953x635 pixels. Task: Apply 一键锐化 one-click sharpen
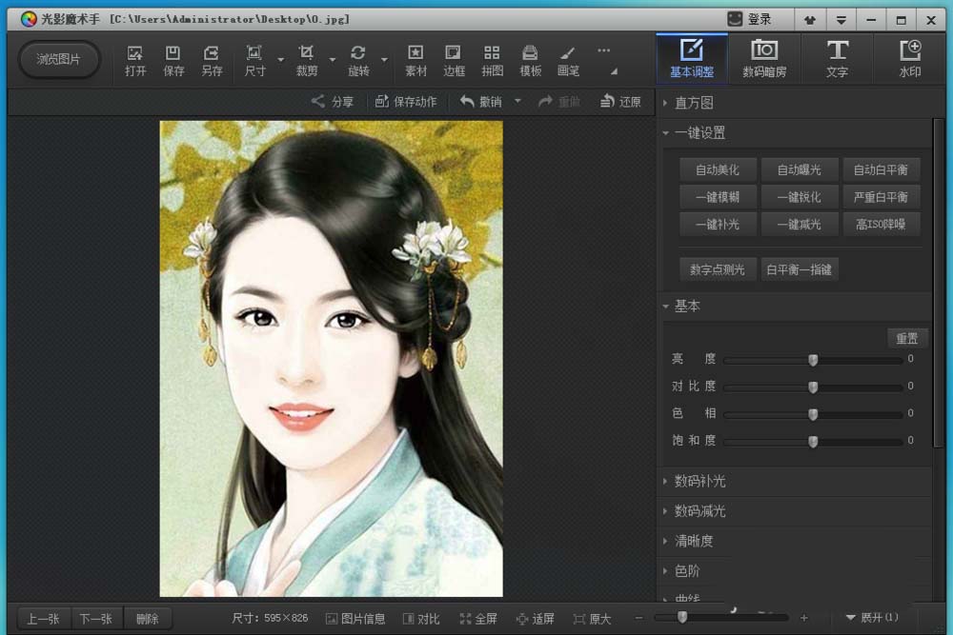point(800,197)
